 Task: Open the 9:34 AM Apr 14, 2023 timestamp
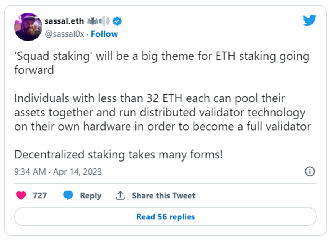coord(58,172)
